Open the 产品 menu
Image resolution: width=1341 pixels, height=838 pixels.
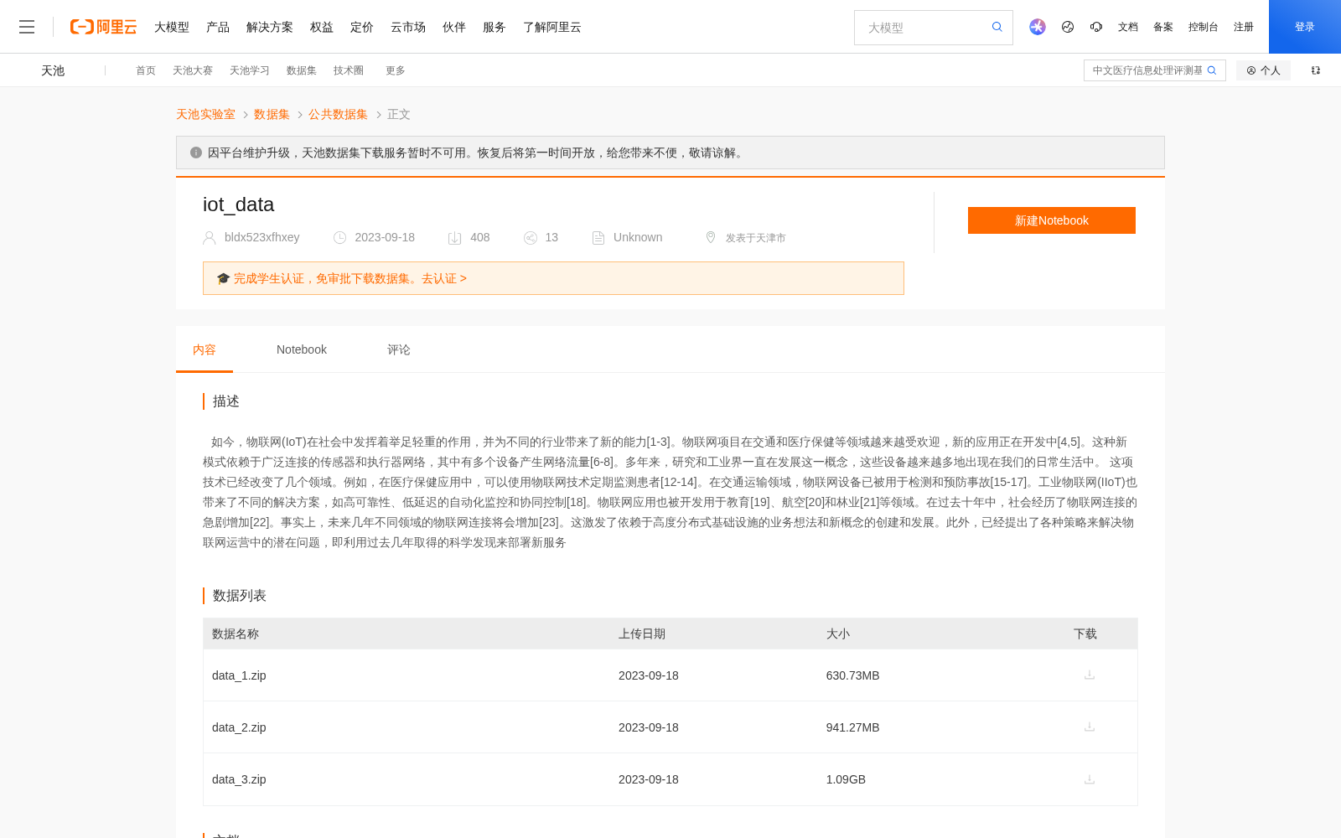click(218, 27)
